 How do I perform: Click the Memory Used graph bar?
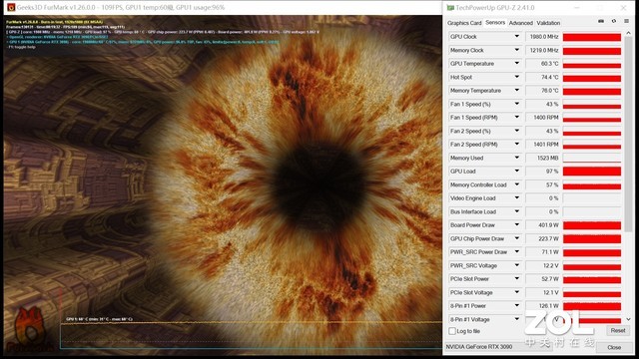click(592, 158)
